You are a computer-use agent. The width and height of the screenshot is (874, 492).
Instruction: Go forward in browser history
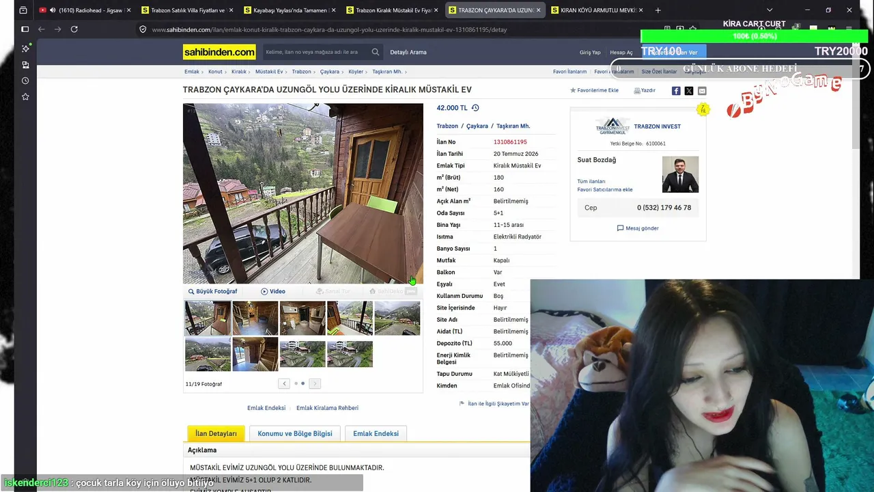click(x=57, y=29)
